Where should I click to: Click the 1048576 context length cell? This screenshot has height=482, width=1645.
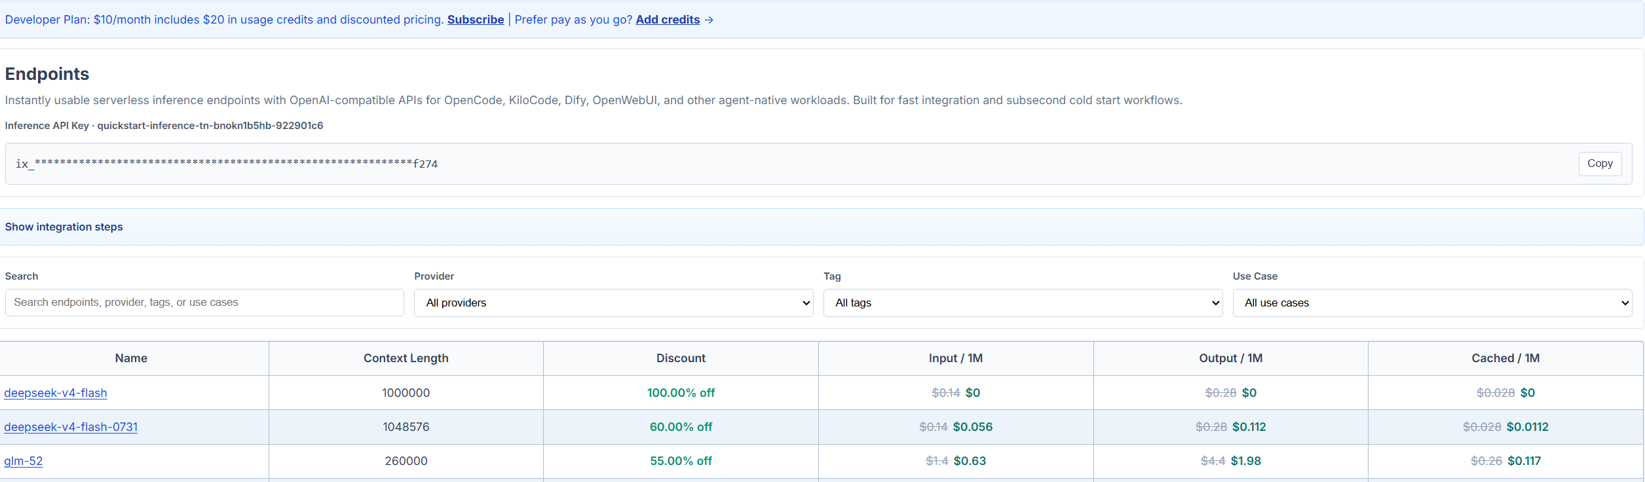(x=406, y=427)
